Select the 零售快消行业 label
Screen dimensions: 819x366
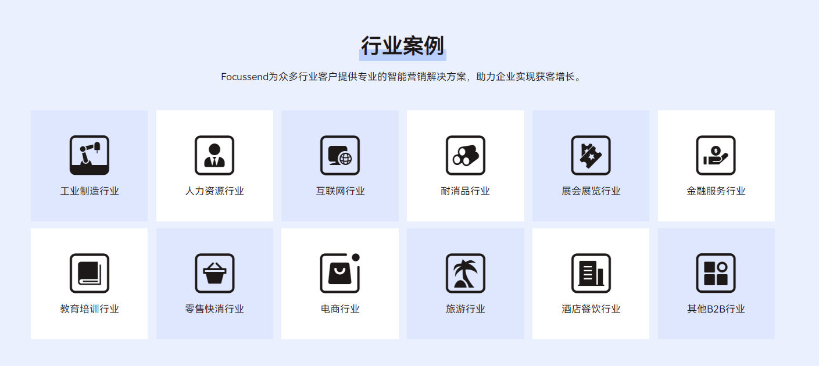point(214,309)
